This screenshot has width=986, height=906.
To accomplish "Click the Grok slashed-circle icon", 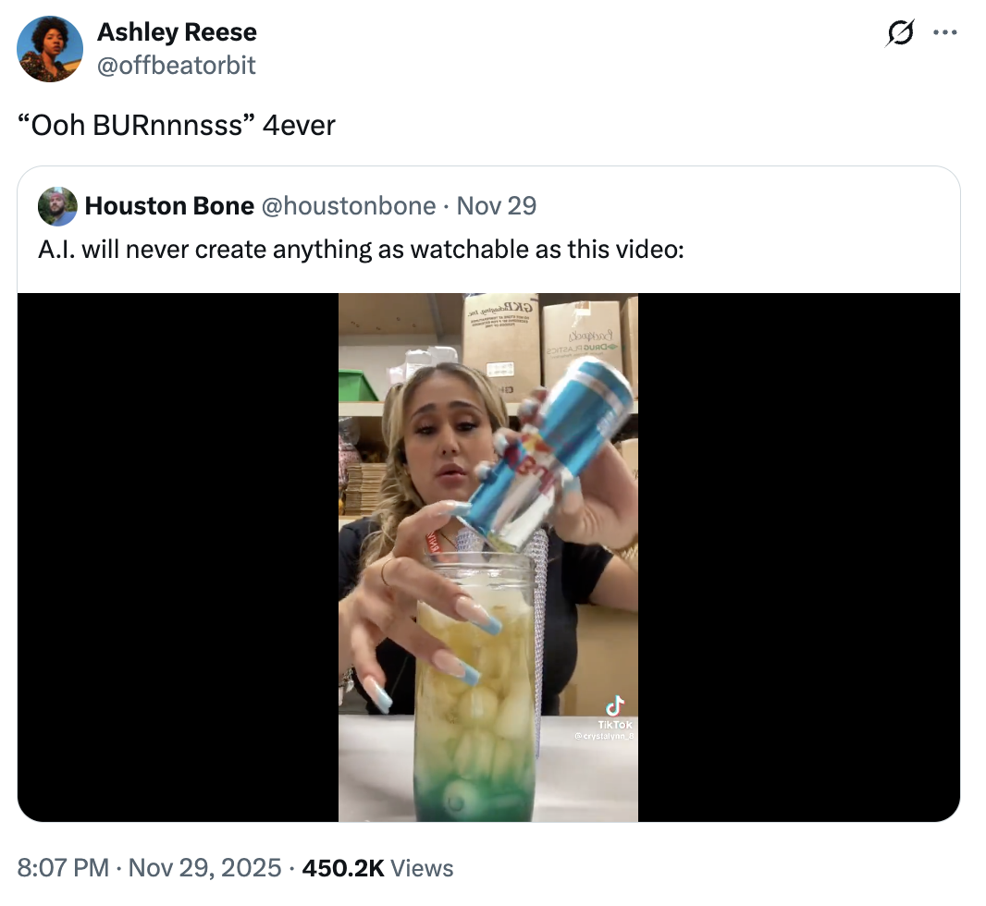I will tap(899, 34).
